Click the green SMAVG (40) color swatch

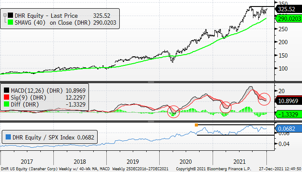(x=10, y=23)
